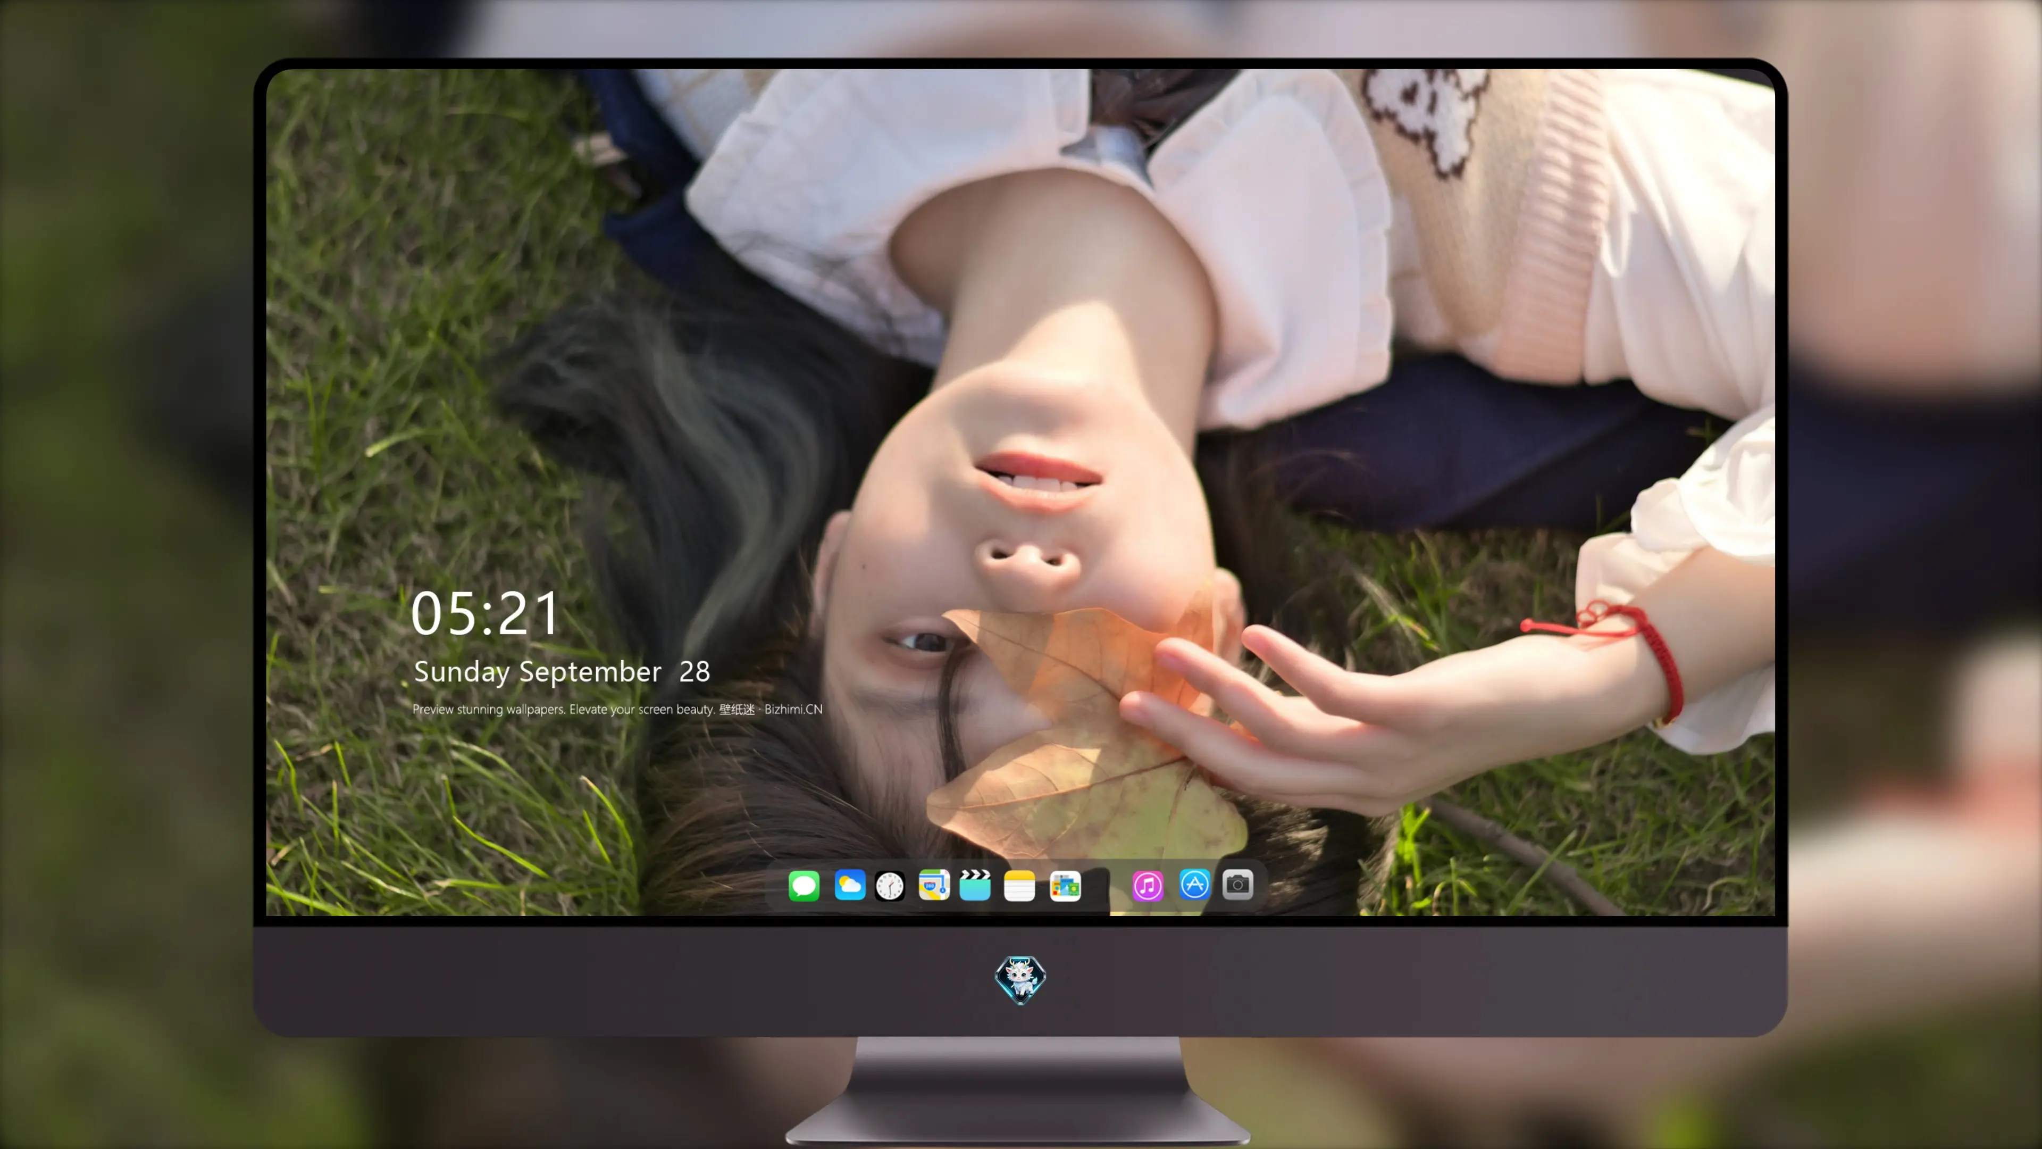This screenshot has width=2042, height=1149.
Task: Open the Videos clapperboard app
Action: coord(975,885)
